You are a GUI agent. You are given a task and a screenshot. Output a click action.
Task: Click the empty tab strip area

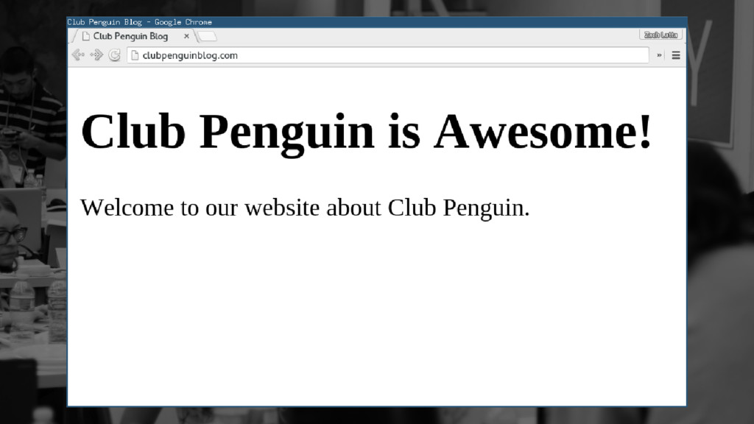[428, 37]
